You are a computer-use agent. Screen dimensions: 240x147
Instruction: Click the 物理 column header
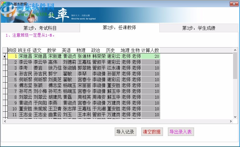(x=84, y=50)
